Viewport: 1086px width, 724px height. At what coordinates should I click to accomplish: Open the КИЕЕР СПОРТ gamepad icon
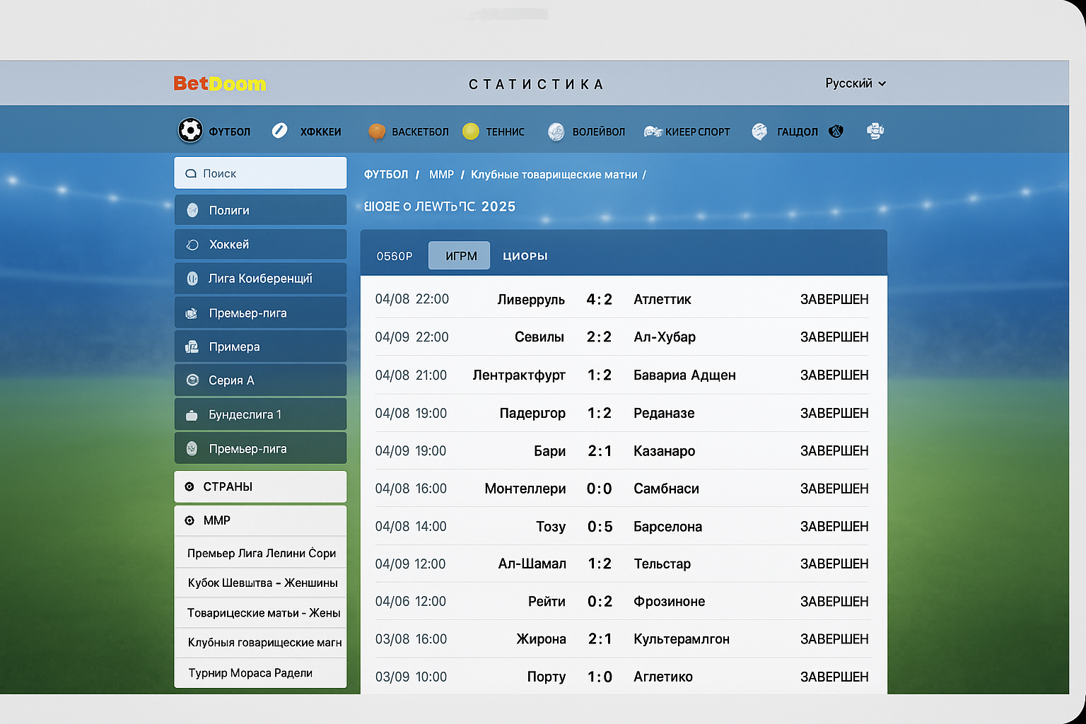(652, 132)
